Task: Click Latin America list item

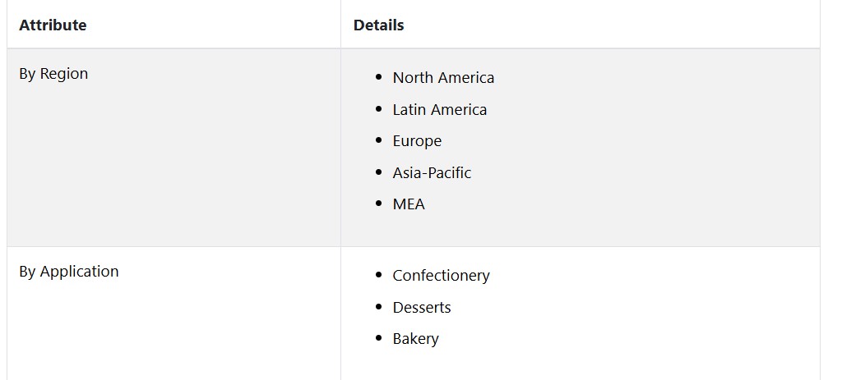Action: click(440, 109)
